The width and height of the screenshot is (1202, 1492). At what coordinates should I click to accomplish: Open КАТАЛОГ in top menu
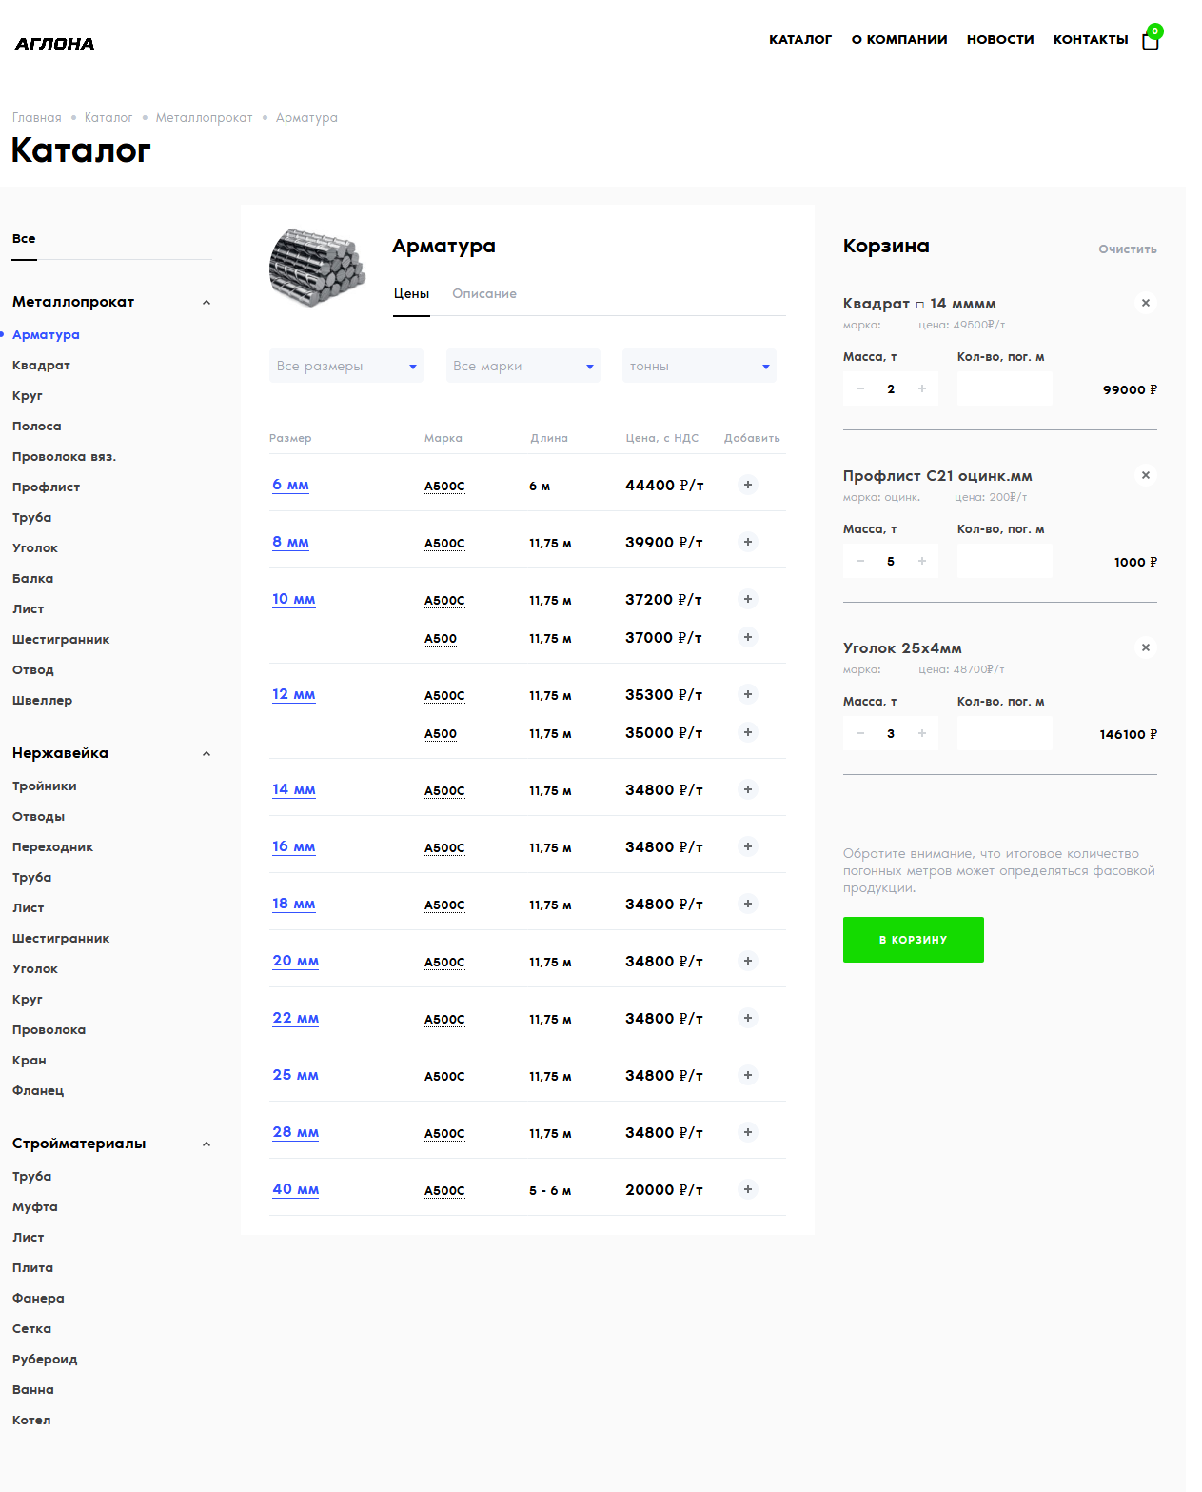coord(800,39)
